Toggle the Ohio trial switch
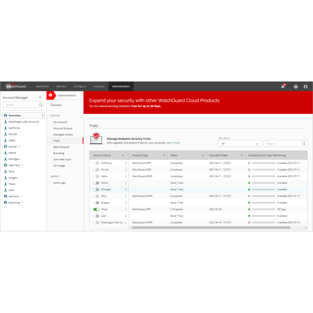 (96, 196)
